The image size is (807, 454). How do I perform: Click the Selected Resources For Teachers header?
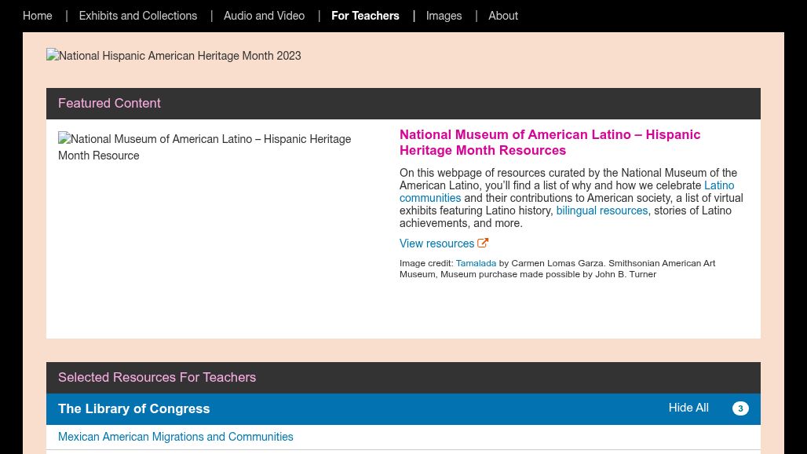coord(157,377)
